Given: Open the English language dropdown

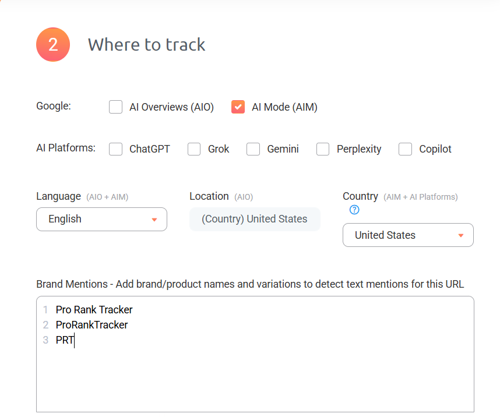Looking at the screenshot, I should click(102, 220).
